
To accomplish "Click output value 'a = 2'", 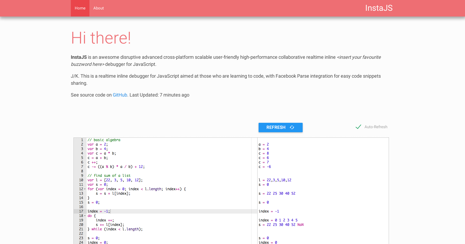I will click(264, 145).
